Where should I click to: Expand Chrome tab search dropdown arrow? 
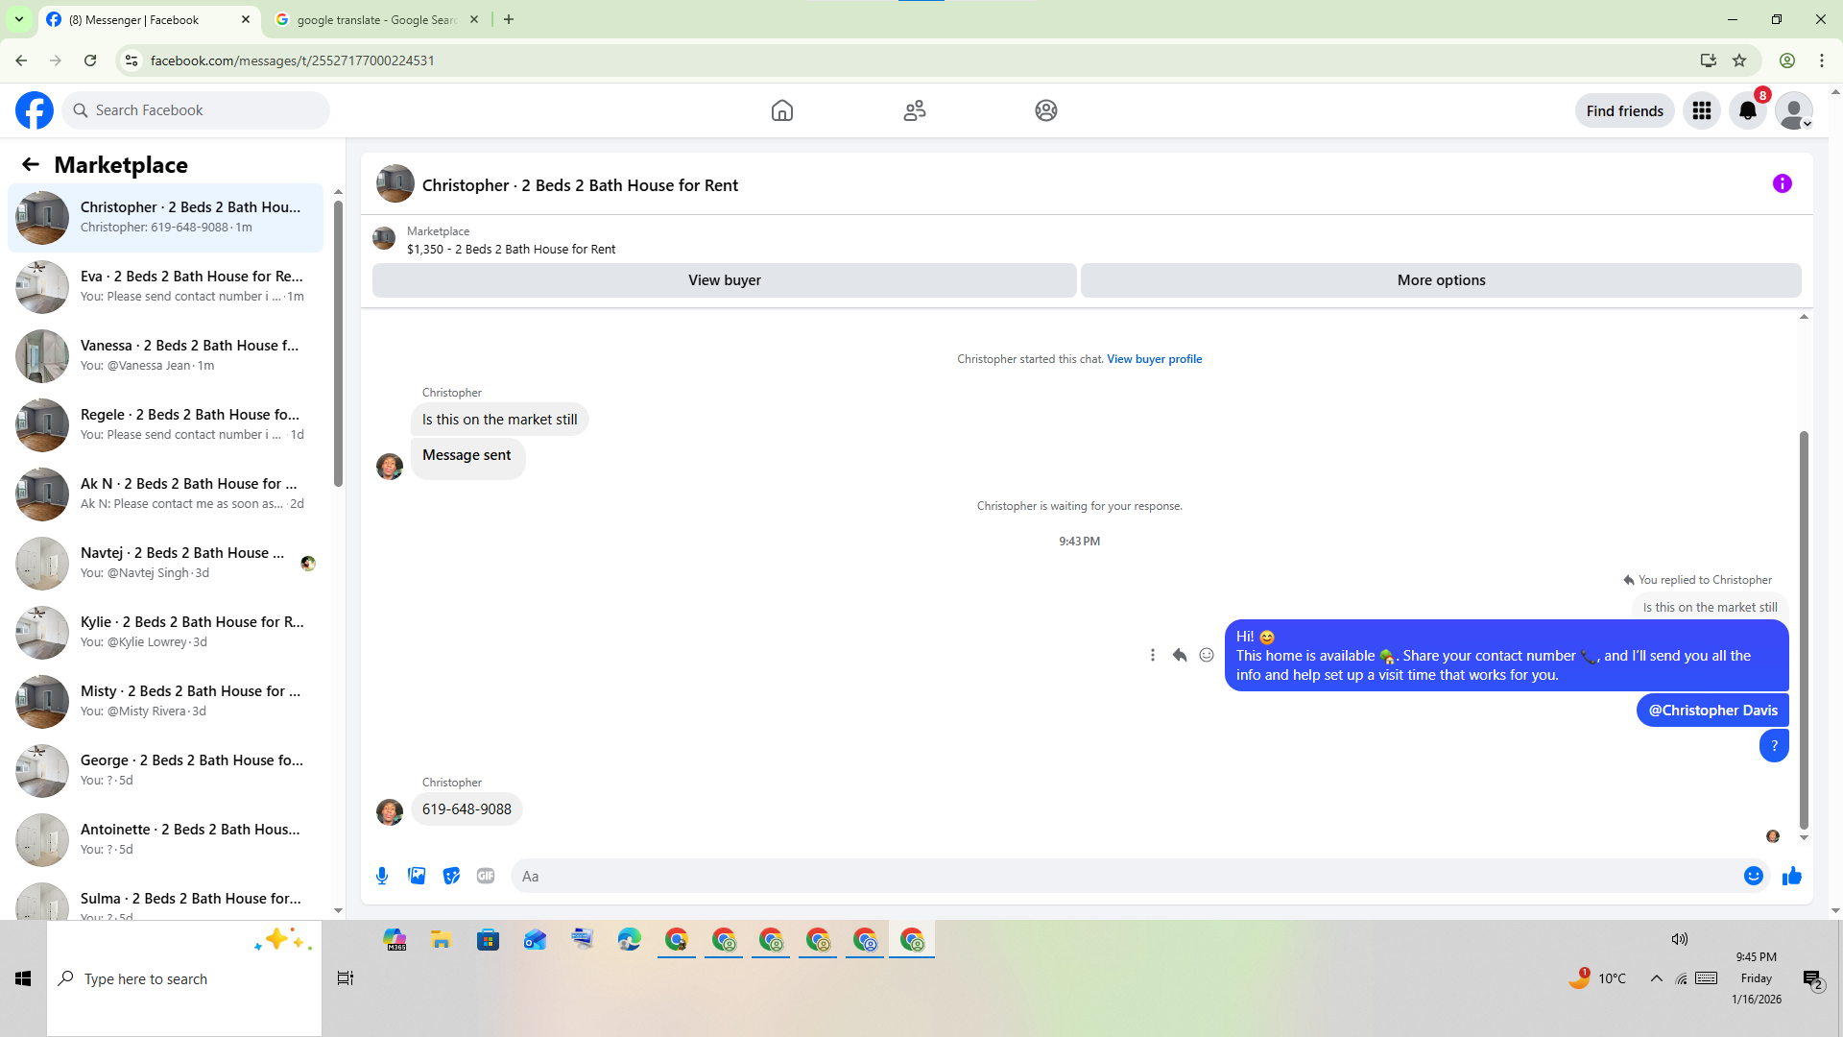pos(19,19)
